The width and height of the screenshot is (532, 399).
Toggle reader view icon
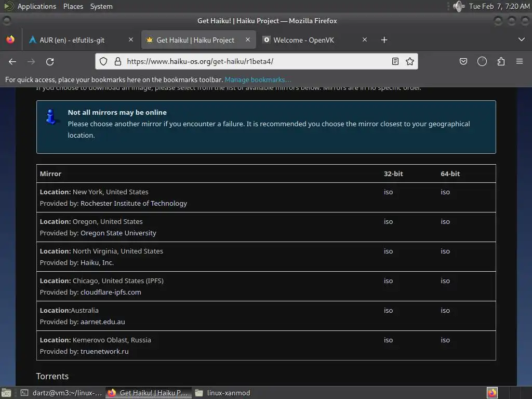click(x=395, y=61)
